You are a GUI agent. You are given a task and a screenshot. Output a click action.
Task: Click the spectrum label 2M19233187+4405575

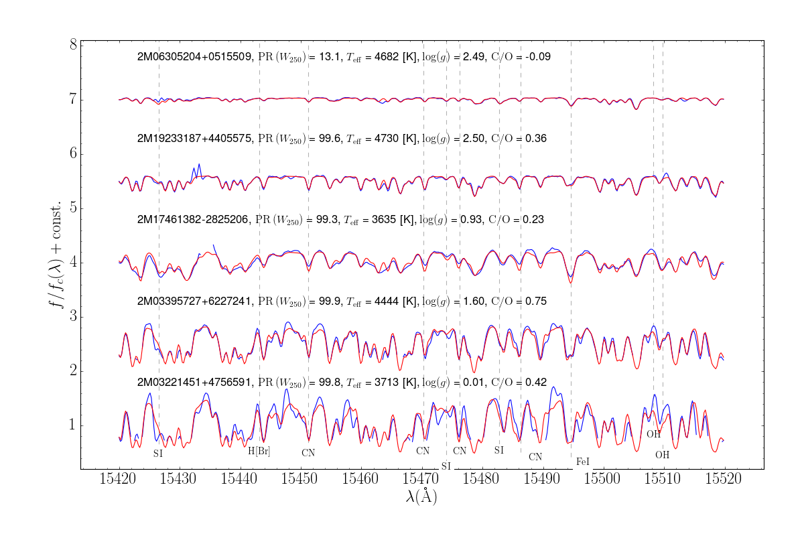tap(194, 139)
